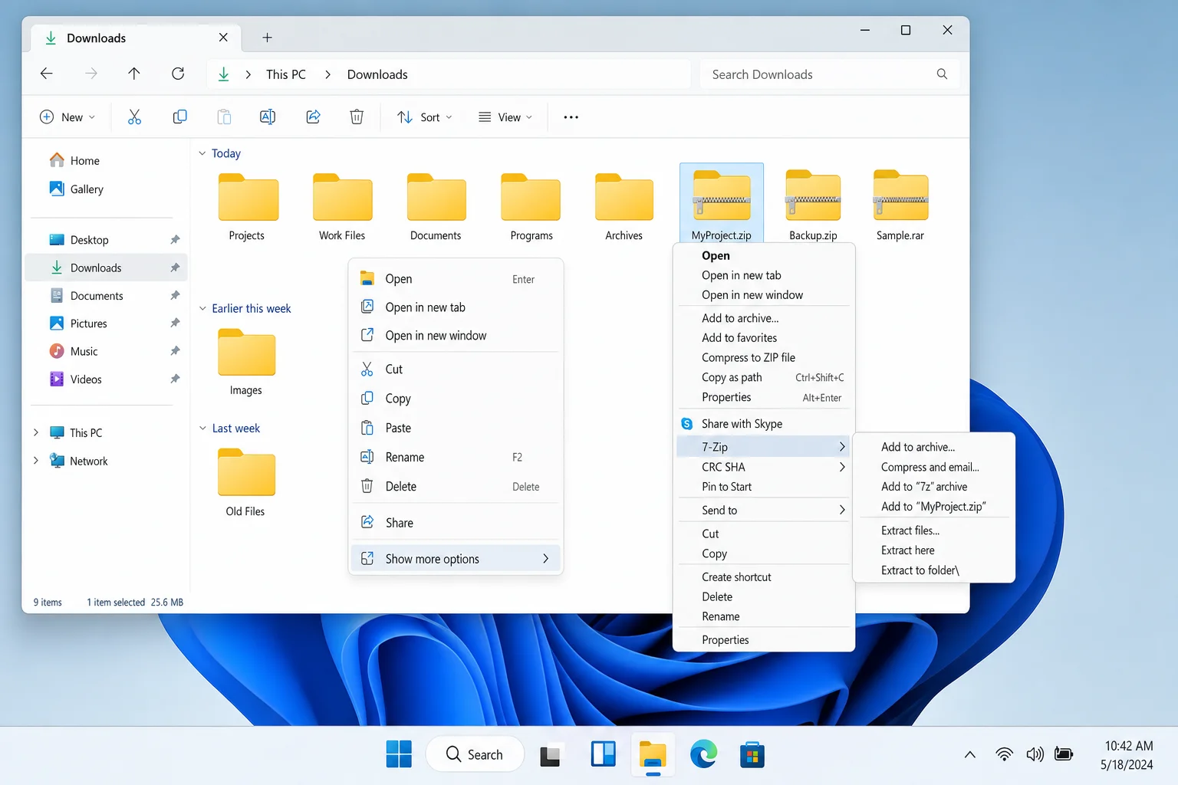Image resolution: width=1178 pixels, height=785 pixels.
Task: Open taskbar Search box
Action: 475,754
